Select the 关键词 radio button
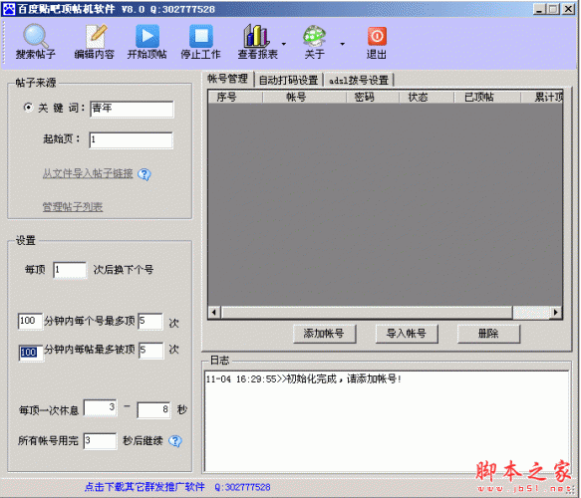 28,107
